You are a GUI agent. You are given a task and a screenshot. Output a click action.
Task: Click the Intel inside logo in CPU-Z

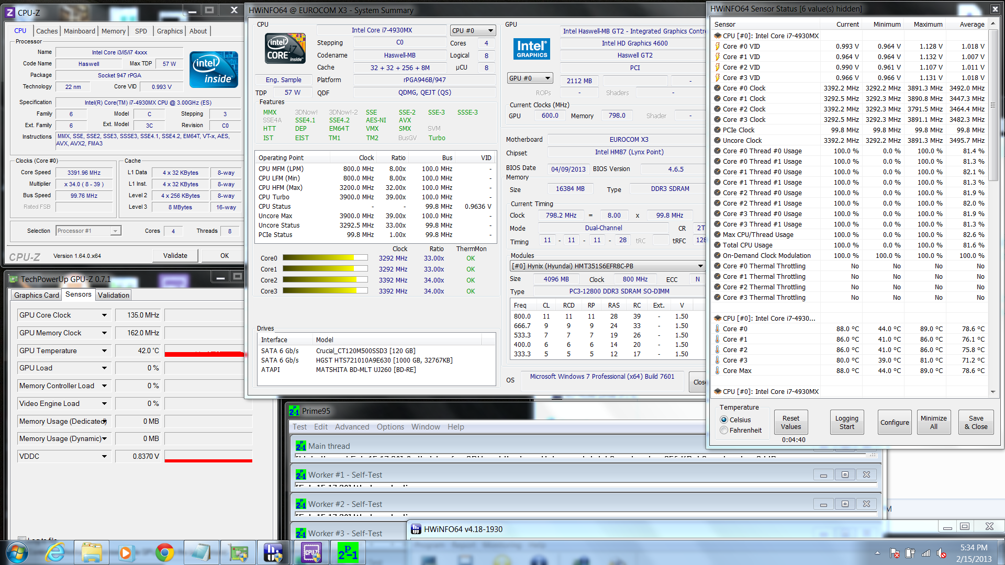tap(214, 70)
